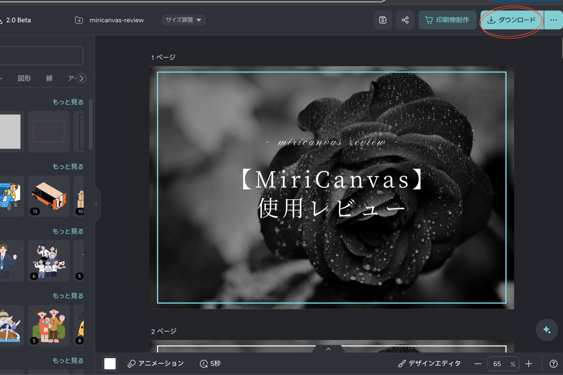Expand the bottom pages panel with the chevron
The width and height of the screenshot is (563, 375).
click(328, 349)
